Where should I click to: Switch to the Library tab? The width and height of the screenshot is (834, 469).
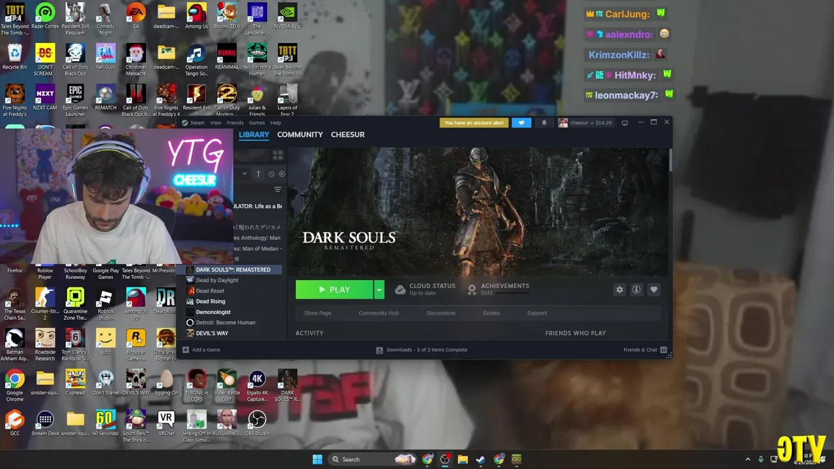pyautogui.click(x=253, y=135)
